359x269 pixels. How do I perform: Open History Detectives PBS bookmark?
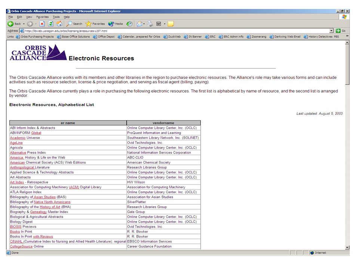(x=321, y=37)
